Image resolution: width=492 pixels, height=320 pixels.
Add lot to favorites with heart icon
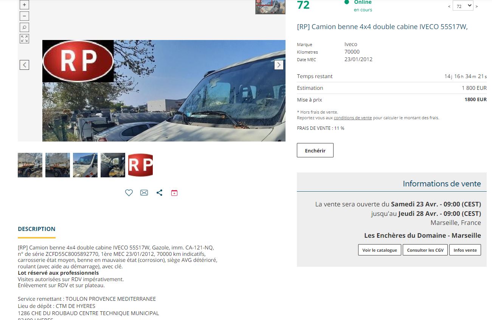coord(129,193)
